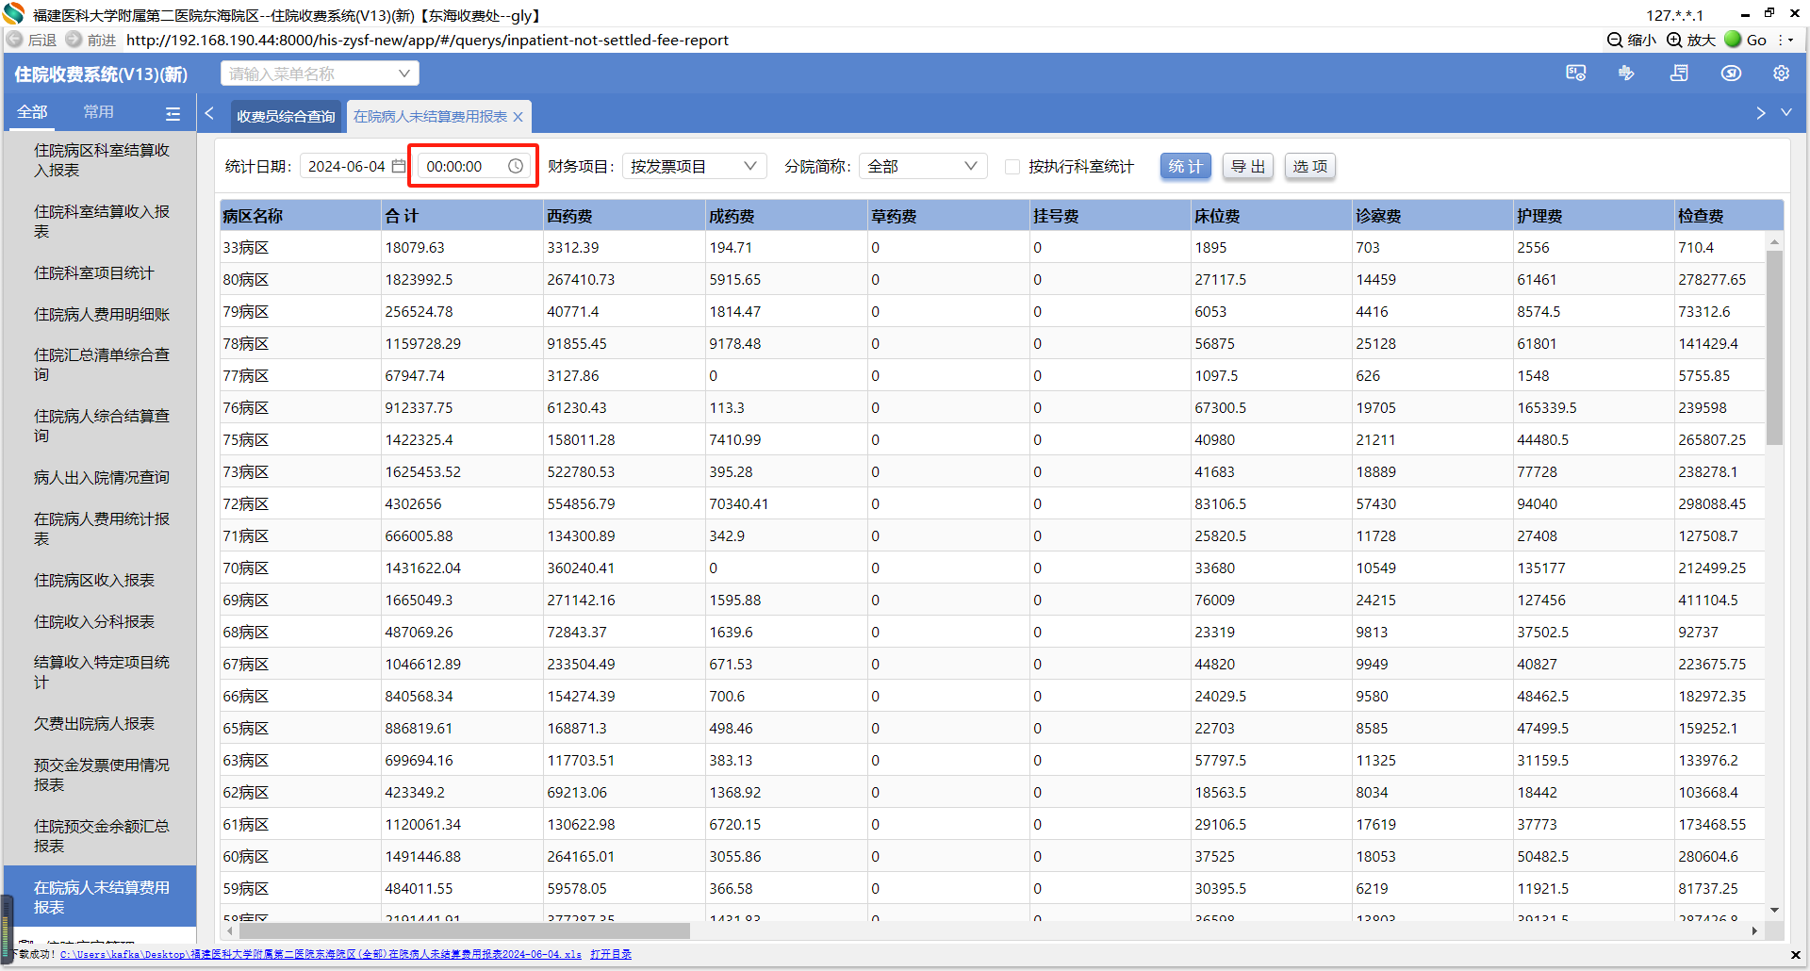Click the 选项 options button
1810x971 pixels.
pos(1310,166)
